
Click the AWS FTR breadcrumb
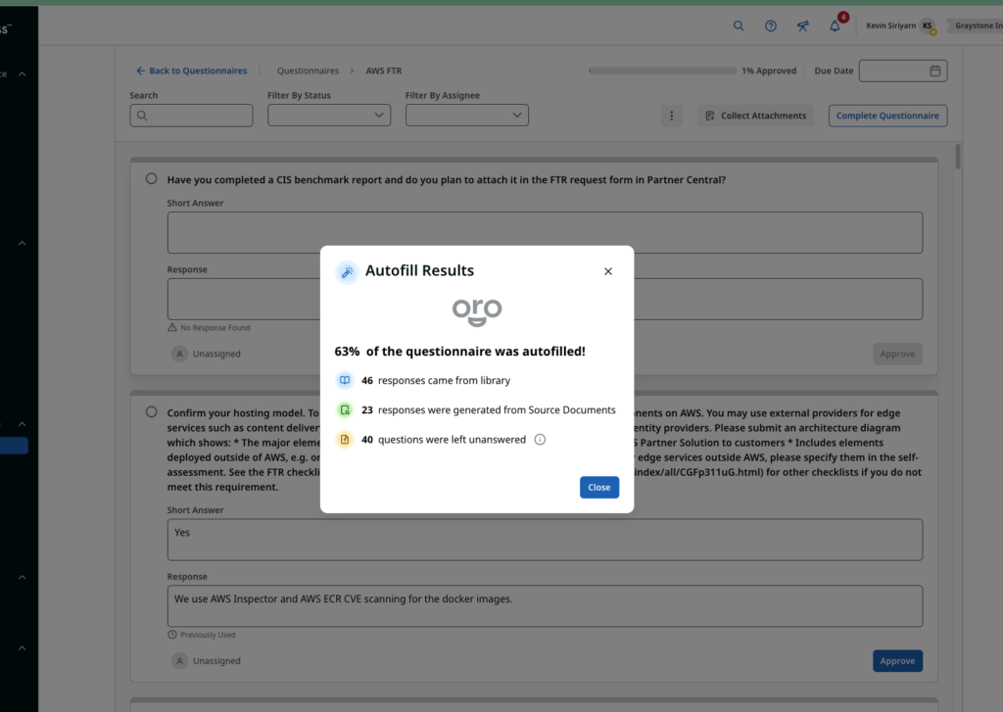point(384,71)
